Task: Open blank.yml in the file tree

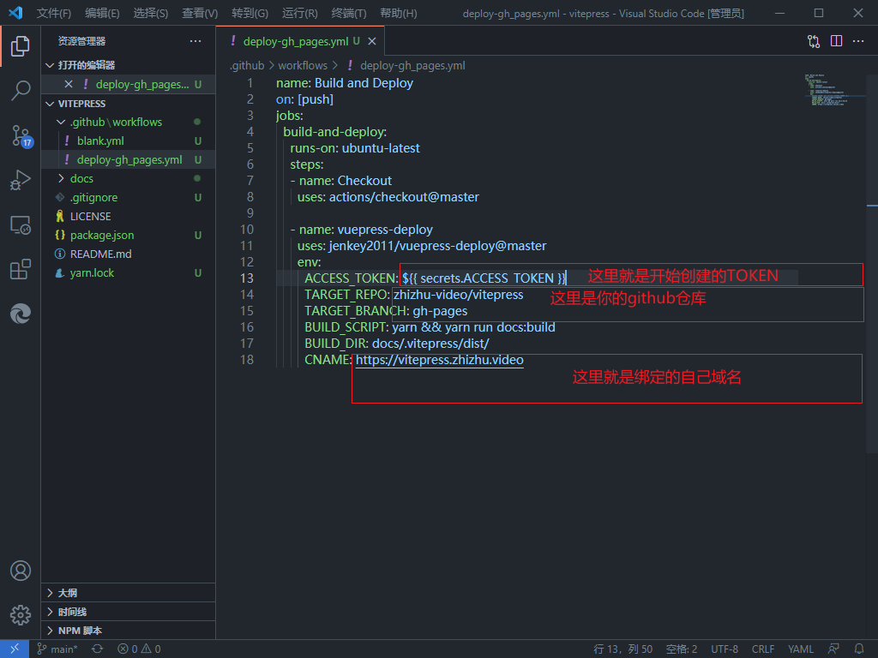Action: point(129,141)
